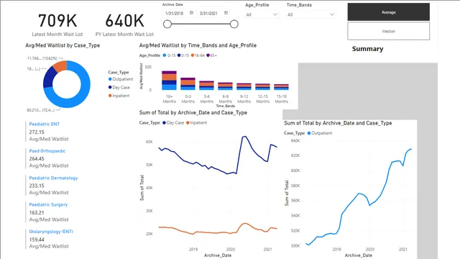460x259 pixels.
Task: Open the start date calendar picker icon
Action: tap(192, 13)
